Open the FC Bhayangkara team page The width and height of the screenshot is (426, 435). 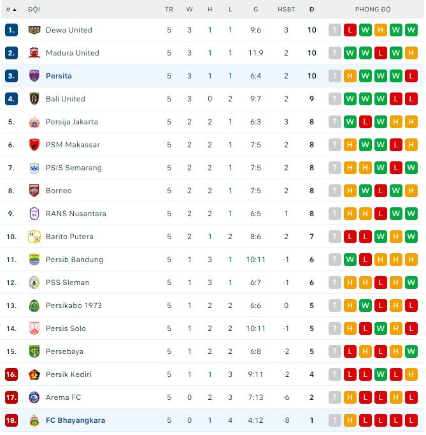coord(75,420)
